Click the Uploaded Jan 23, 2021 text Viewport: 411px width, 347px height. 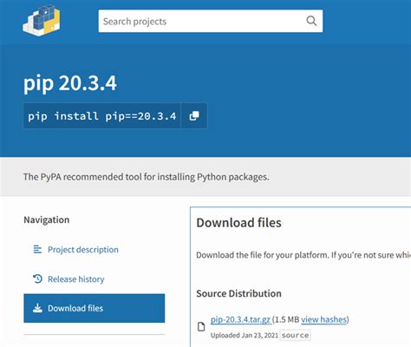click(x=245, y=335)
